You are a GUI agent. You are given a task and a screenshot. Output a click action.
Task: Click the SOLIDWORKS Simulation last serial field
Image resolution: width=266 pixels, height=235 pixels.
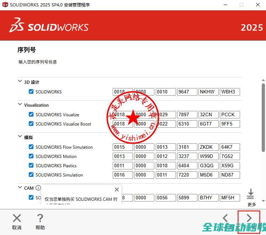(x=229, y=175)
